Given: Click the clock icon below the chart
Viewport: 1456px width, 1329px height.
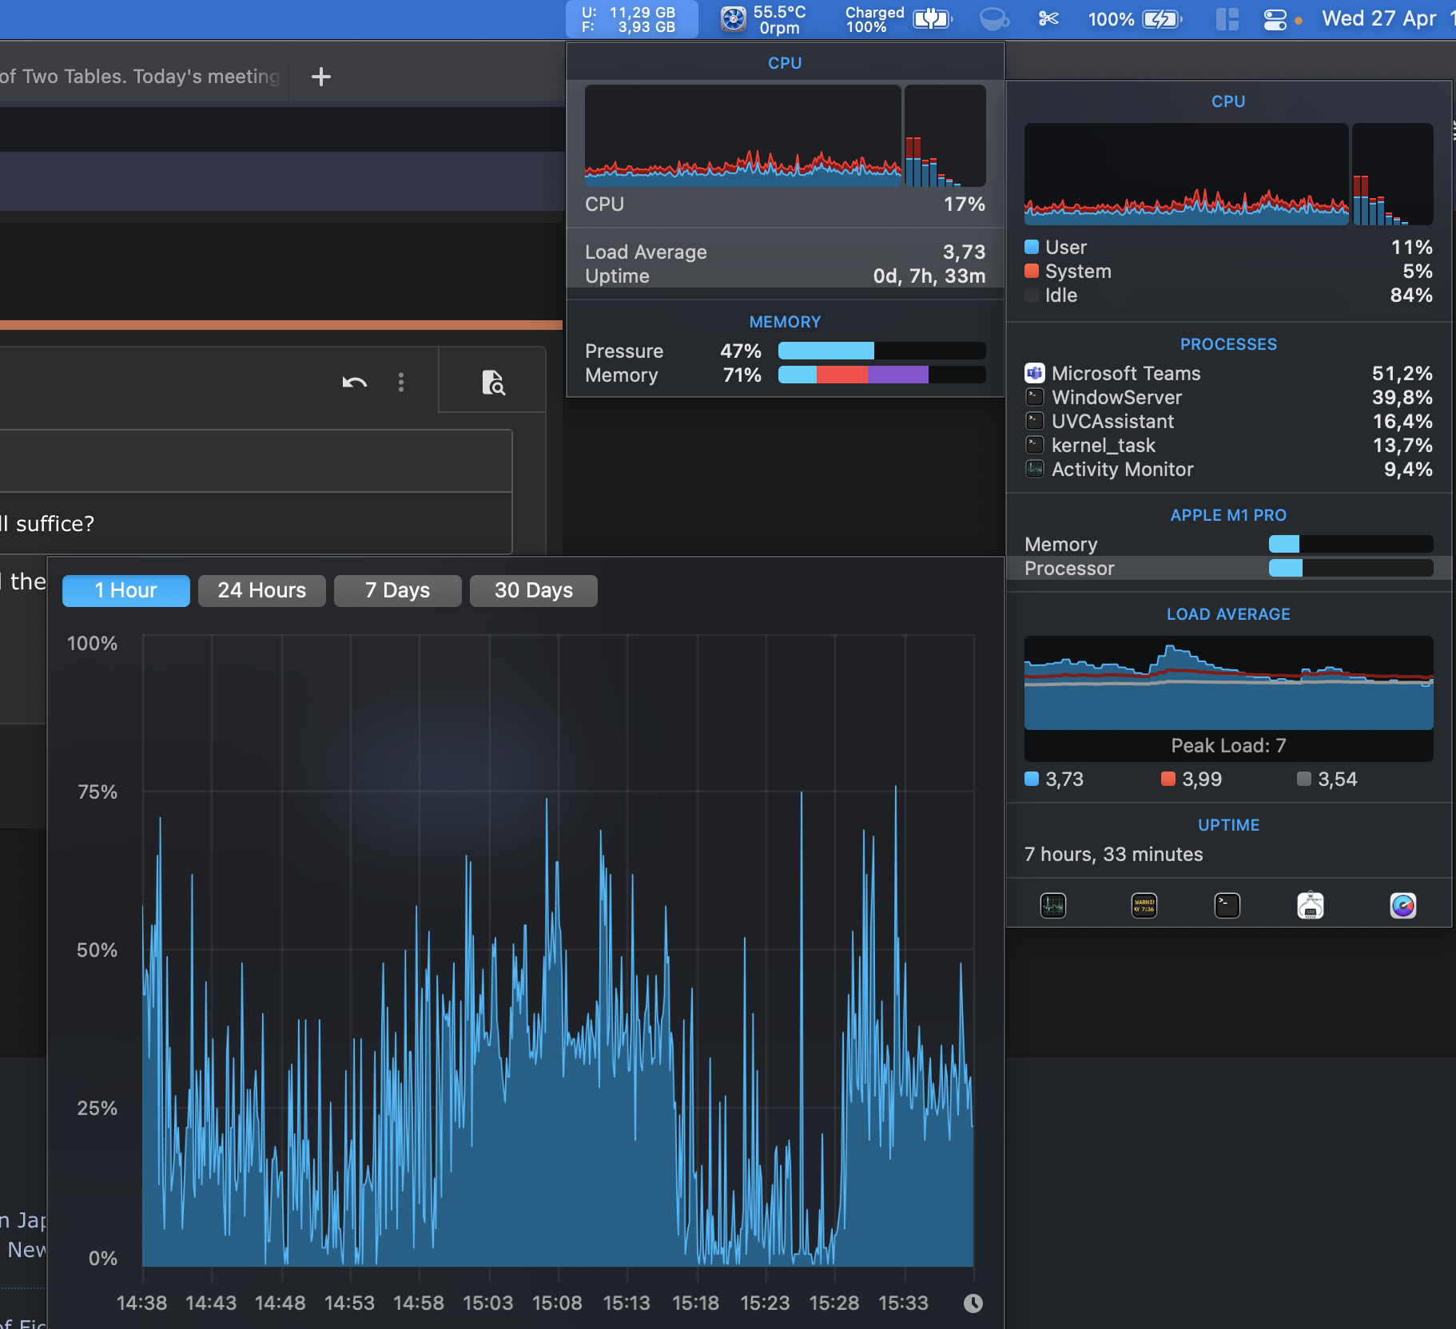Looking at the screenshot, I should pyautogui.click(x=973, y=1303).
